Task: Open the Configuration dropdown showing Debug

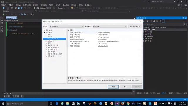Action: (x=67, y=26)
